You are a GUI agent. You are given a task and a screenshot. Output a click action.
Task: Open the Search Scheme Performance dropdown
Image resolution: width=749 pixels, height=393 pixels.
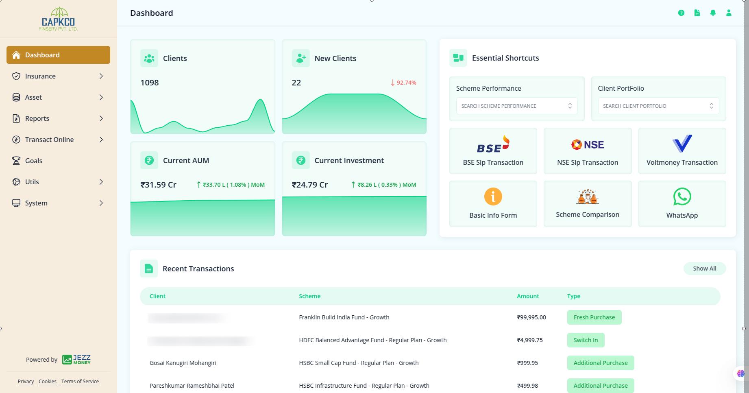tap(516, 106)
